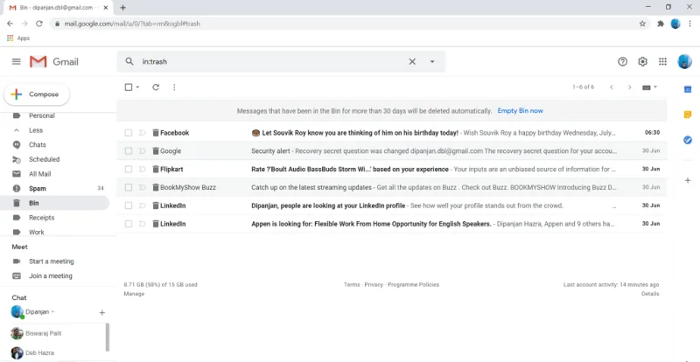Screen dimensions: 700x362
Task: Open the Support help icon
Action: click(x=622, y=61)
